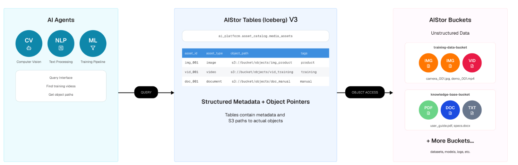Select the green PDF file icon

point(428,110)
